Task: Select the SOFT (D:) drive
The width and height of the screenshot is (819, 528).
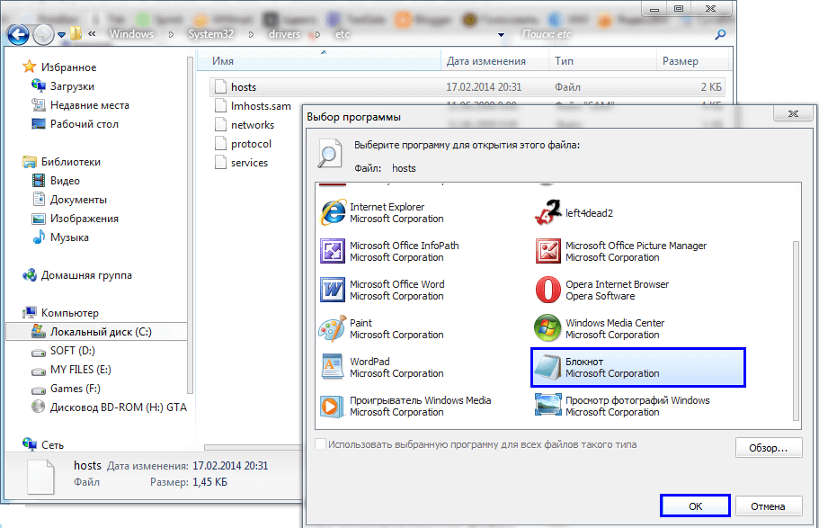Action: pos(63,351)
